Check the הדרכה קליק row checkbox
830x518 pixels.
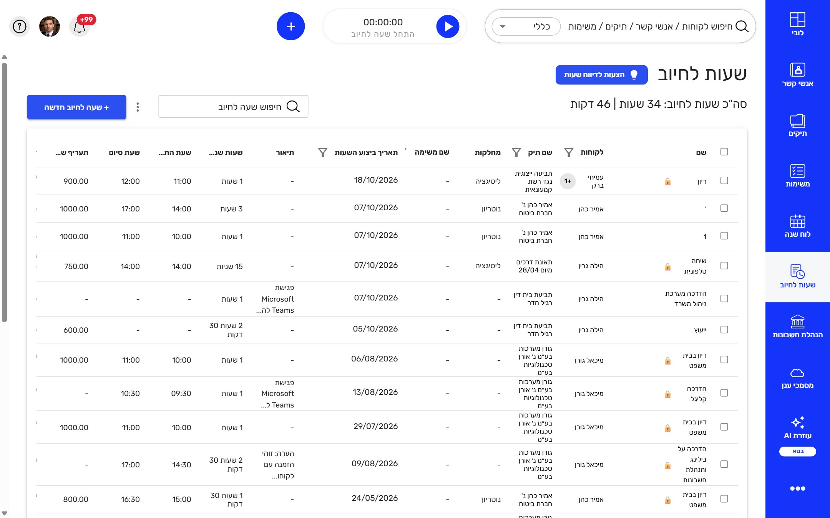pyautogui.click(x=724, y=393)
